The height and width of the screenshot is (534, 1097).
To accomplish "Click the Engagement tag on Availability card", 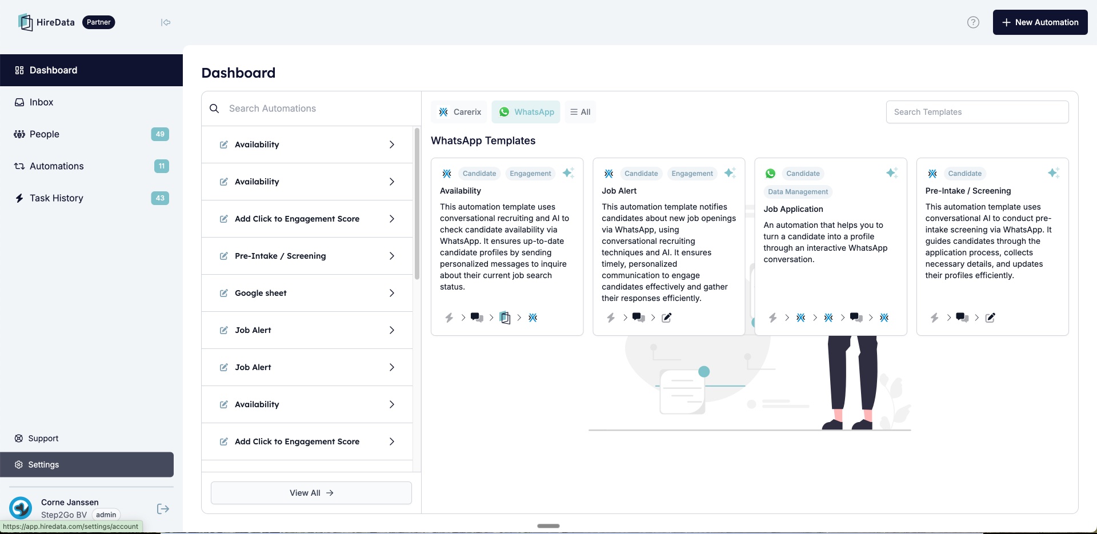I will pos(530,174).
